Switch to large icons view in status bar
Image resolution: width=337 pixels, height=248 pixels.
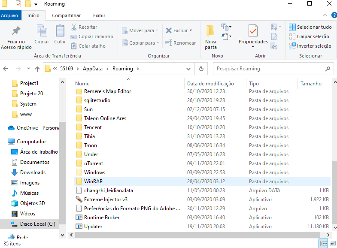pos(333,243)
